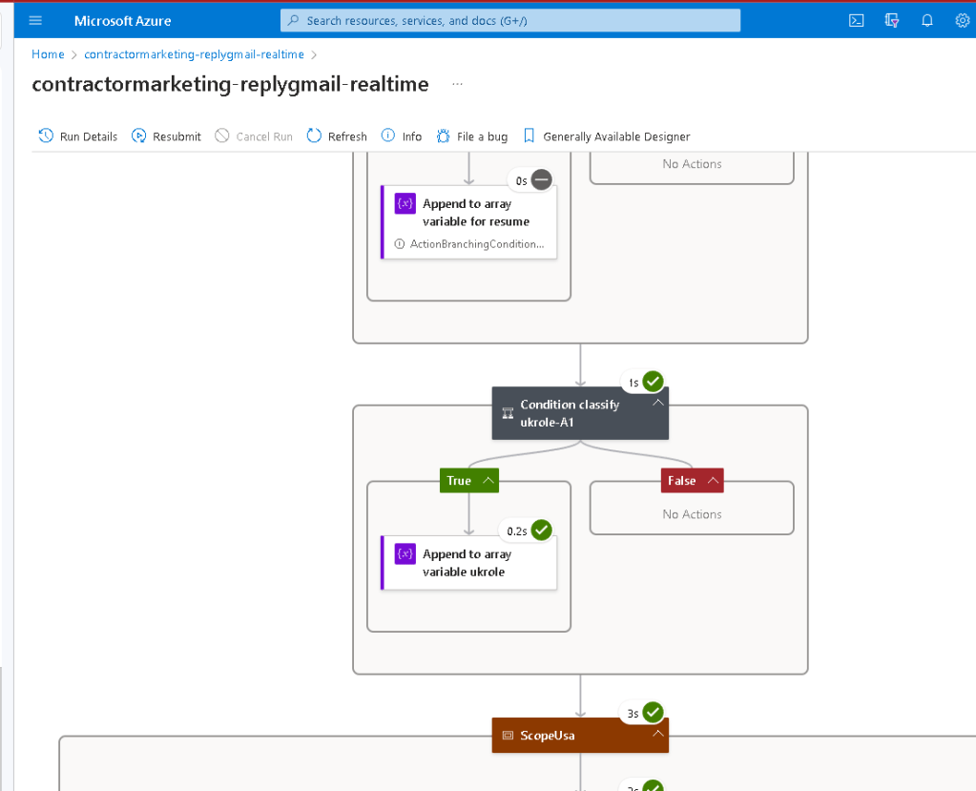Image resolution: width=976 pixels, height=791 pixels.
Task: Click the variable icon on ukrole action
Action: (405, 553)
